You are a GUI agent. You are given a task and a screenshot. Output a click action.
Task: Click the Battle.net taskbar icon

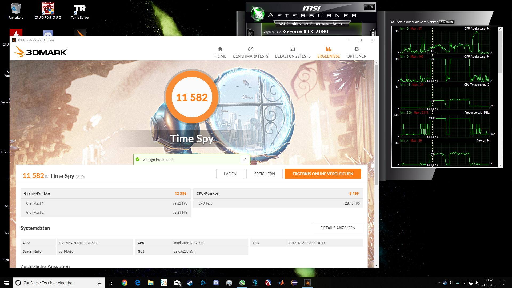[x=203, y=283]
